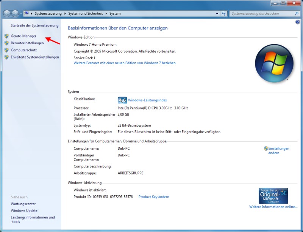Go to Systemsteuerung breadcrumb
The height and width of the screenshot is (232, 303).
(48, 14)
